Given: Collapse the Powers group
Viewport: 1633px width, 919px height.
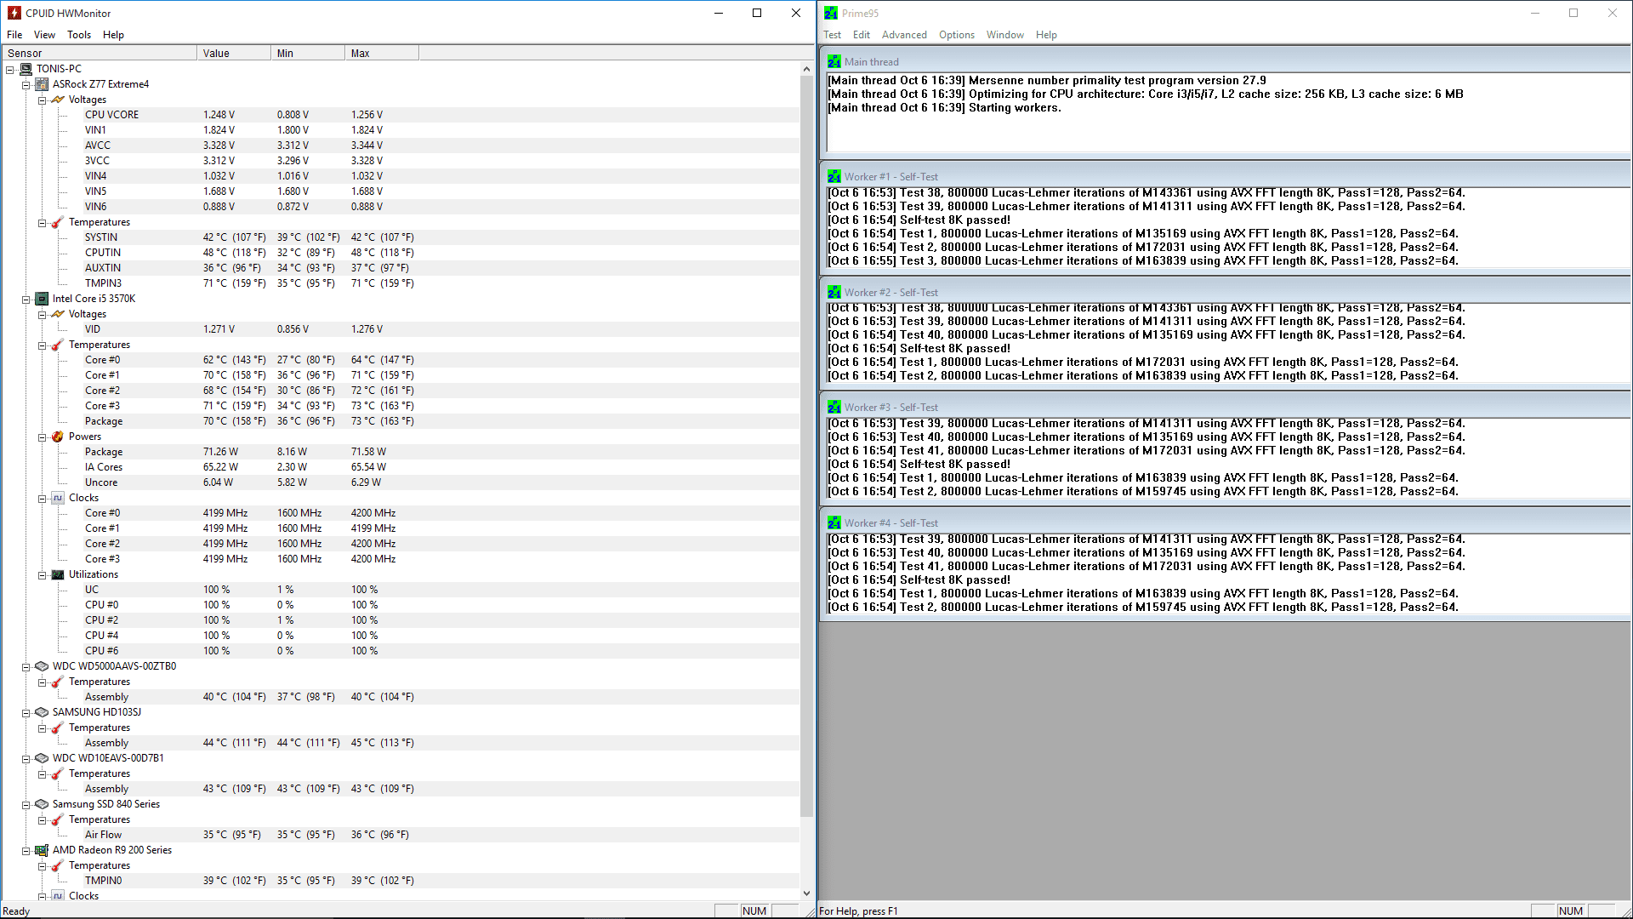Looking at the screenshot, I should point(43,437).
